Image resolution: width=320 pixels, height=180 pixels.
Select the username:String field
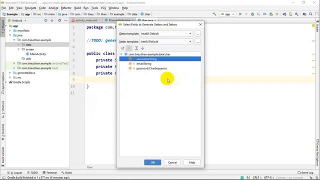(160, 59)
